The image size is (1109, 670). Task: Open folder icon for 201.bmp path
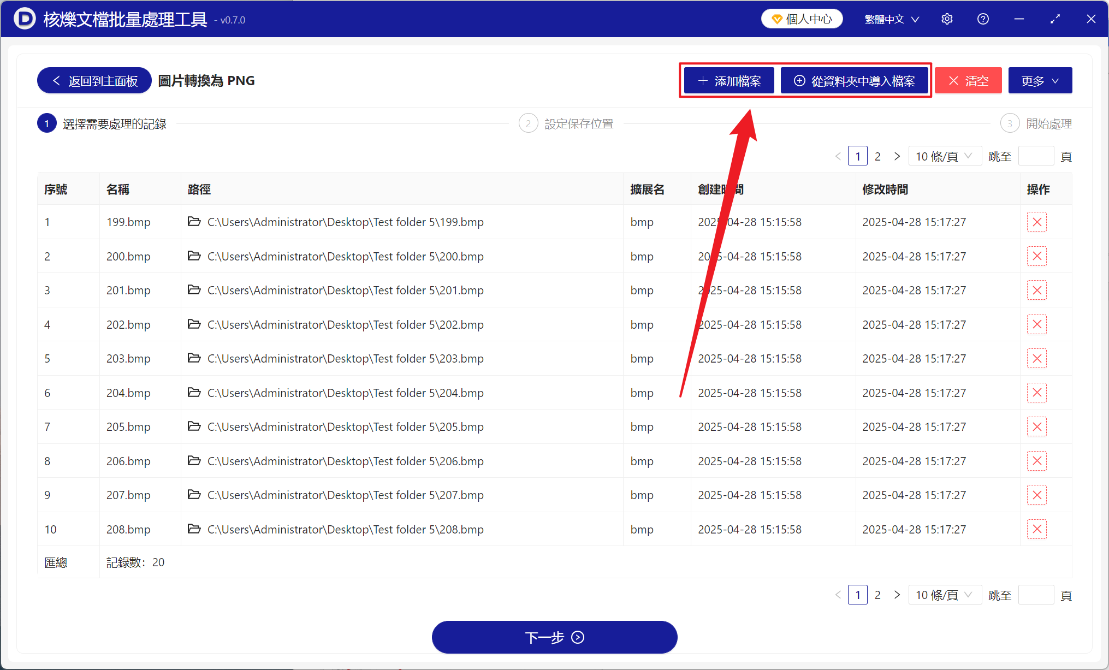[194, 289]
